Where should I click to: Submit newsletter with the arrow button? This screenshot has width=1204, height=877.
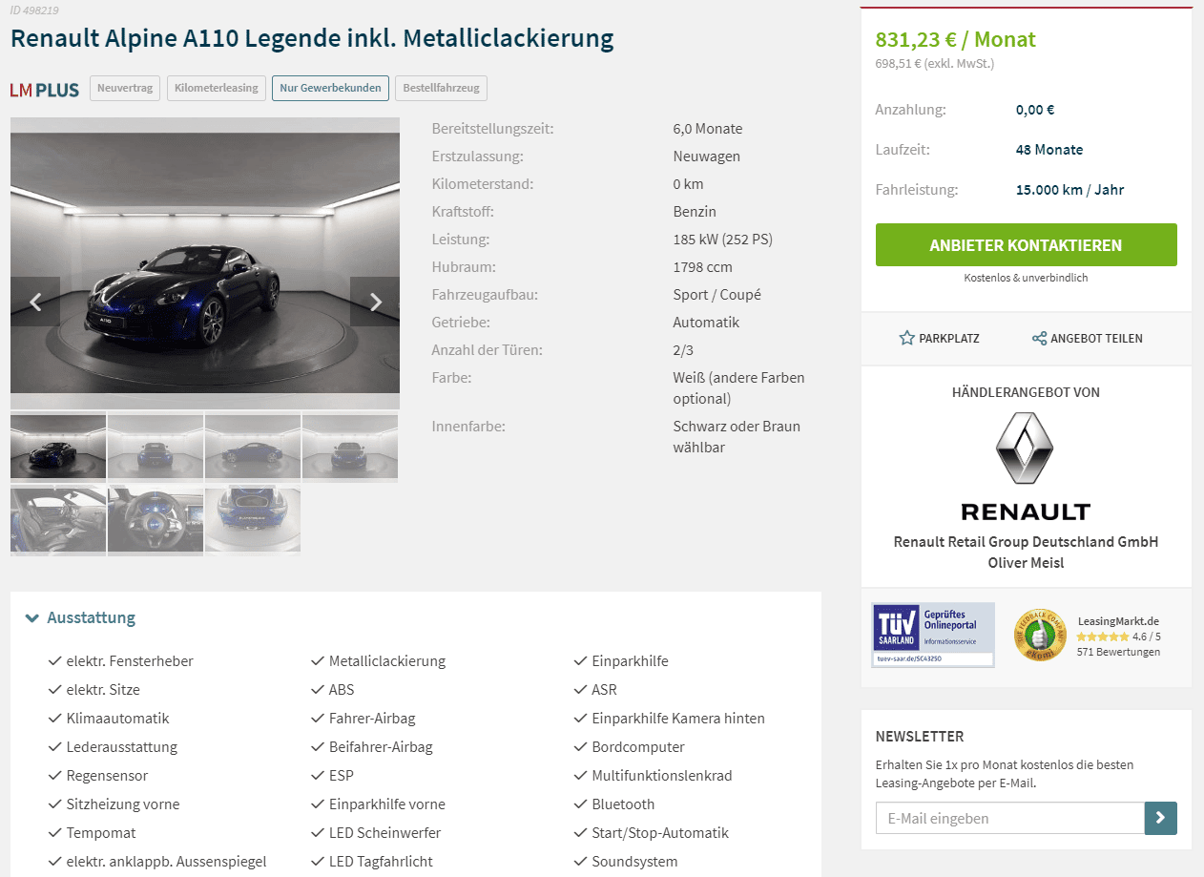1161,818
